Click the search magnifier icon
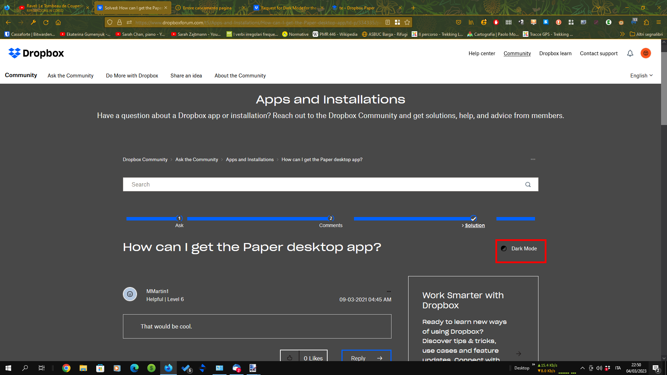 pyautogui.click(x=528, y=184)
